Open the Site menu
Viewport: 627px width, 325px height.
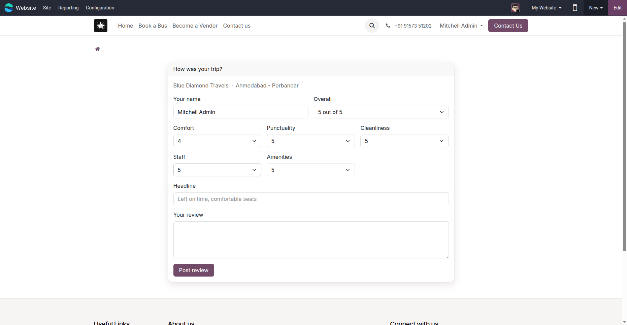47,8
